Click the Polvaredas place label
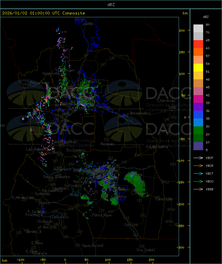Viewport: 222px width, 264px height. [40, 83]
